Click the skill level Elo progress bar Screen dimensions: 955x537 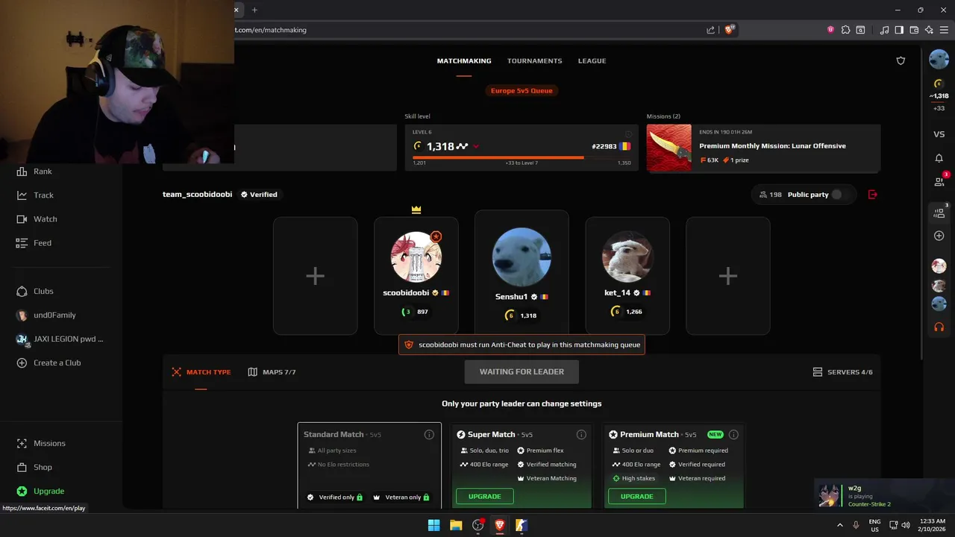point(522,157)
